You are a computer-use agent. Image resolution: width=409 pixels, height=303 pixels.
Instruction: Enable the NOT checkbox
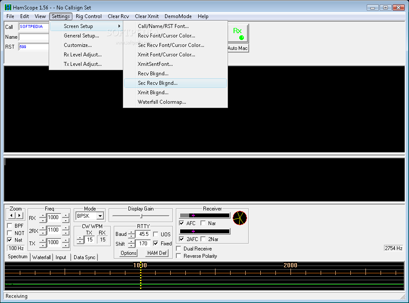[9, 233]
